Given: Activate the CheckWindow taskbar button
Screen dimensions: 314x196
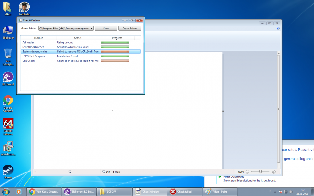Looking at the screenshot, I should coord(149,192).
